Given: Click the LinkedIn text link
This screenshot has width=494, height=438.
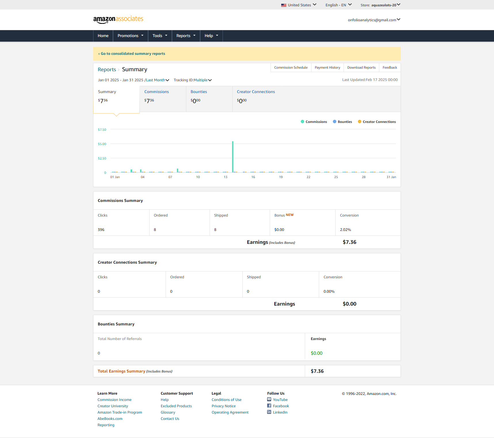Looking at the screenshot, I should 280,412.
